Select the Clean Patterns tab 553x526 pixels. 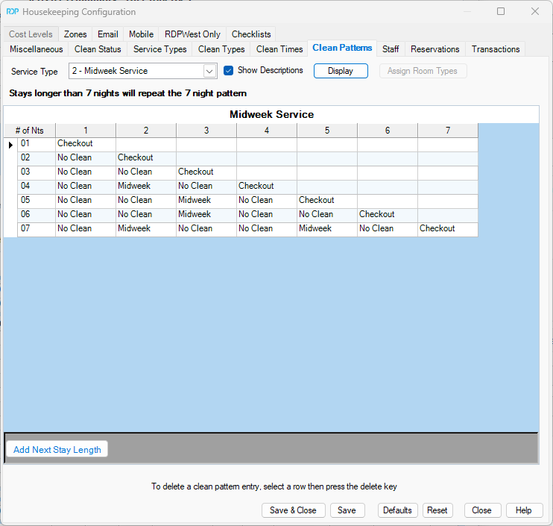point(342,48)
